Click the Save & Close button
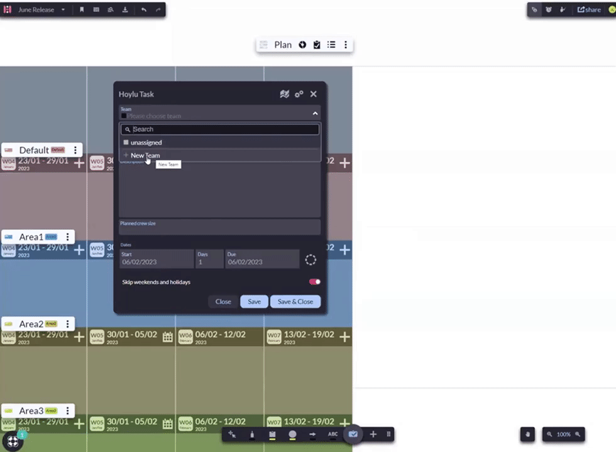The width and height of the screenshot is (616, 452). click(x=295, y=301)
